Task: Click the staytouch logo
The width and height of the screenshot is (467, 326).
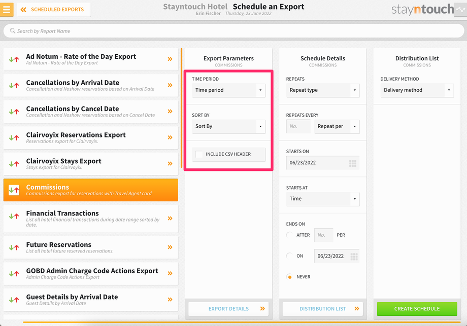Action: tap(422, 10)
